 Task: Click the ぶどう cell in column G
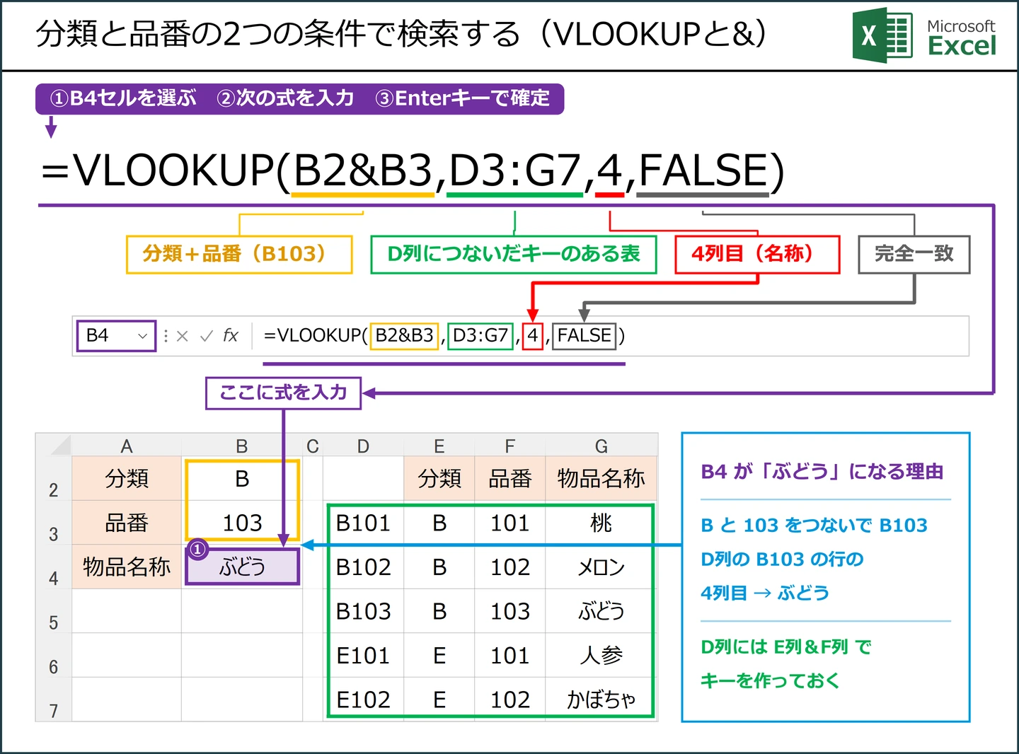pos(601,611)
